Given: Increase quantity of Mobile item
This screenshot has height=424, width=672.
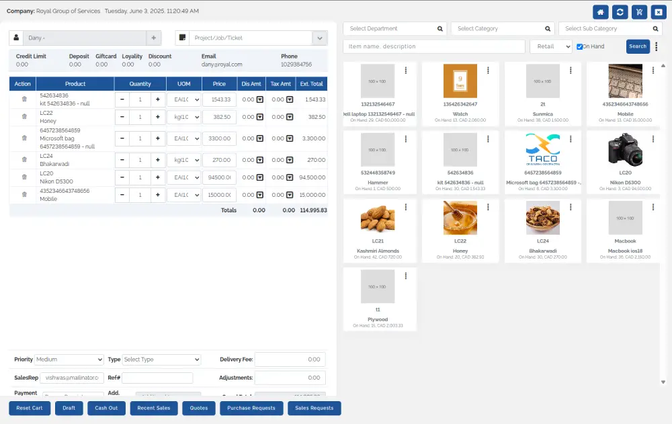Looking at the screenshot, I should tap(157, 195).
